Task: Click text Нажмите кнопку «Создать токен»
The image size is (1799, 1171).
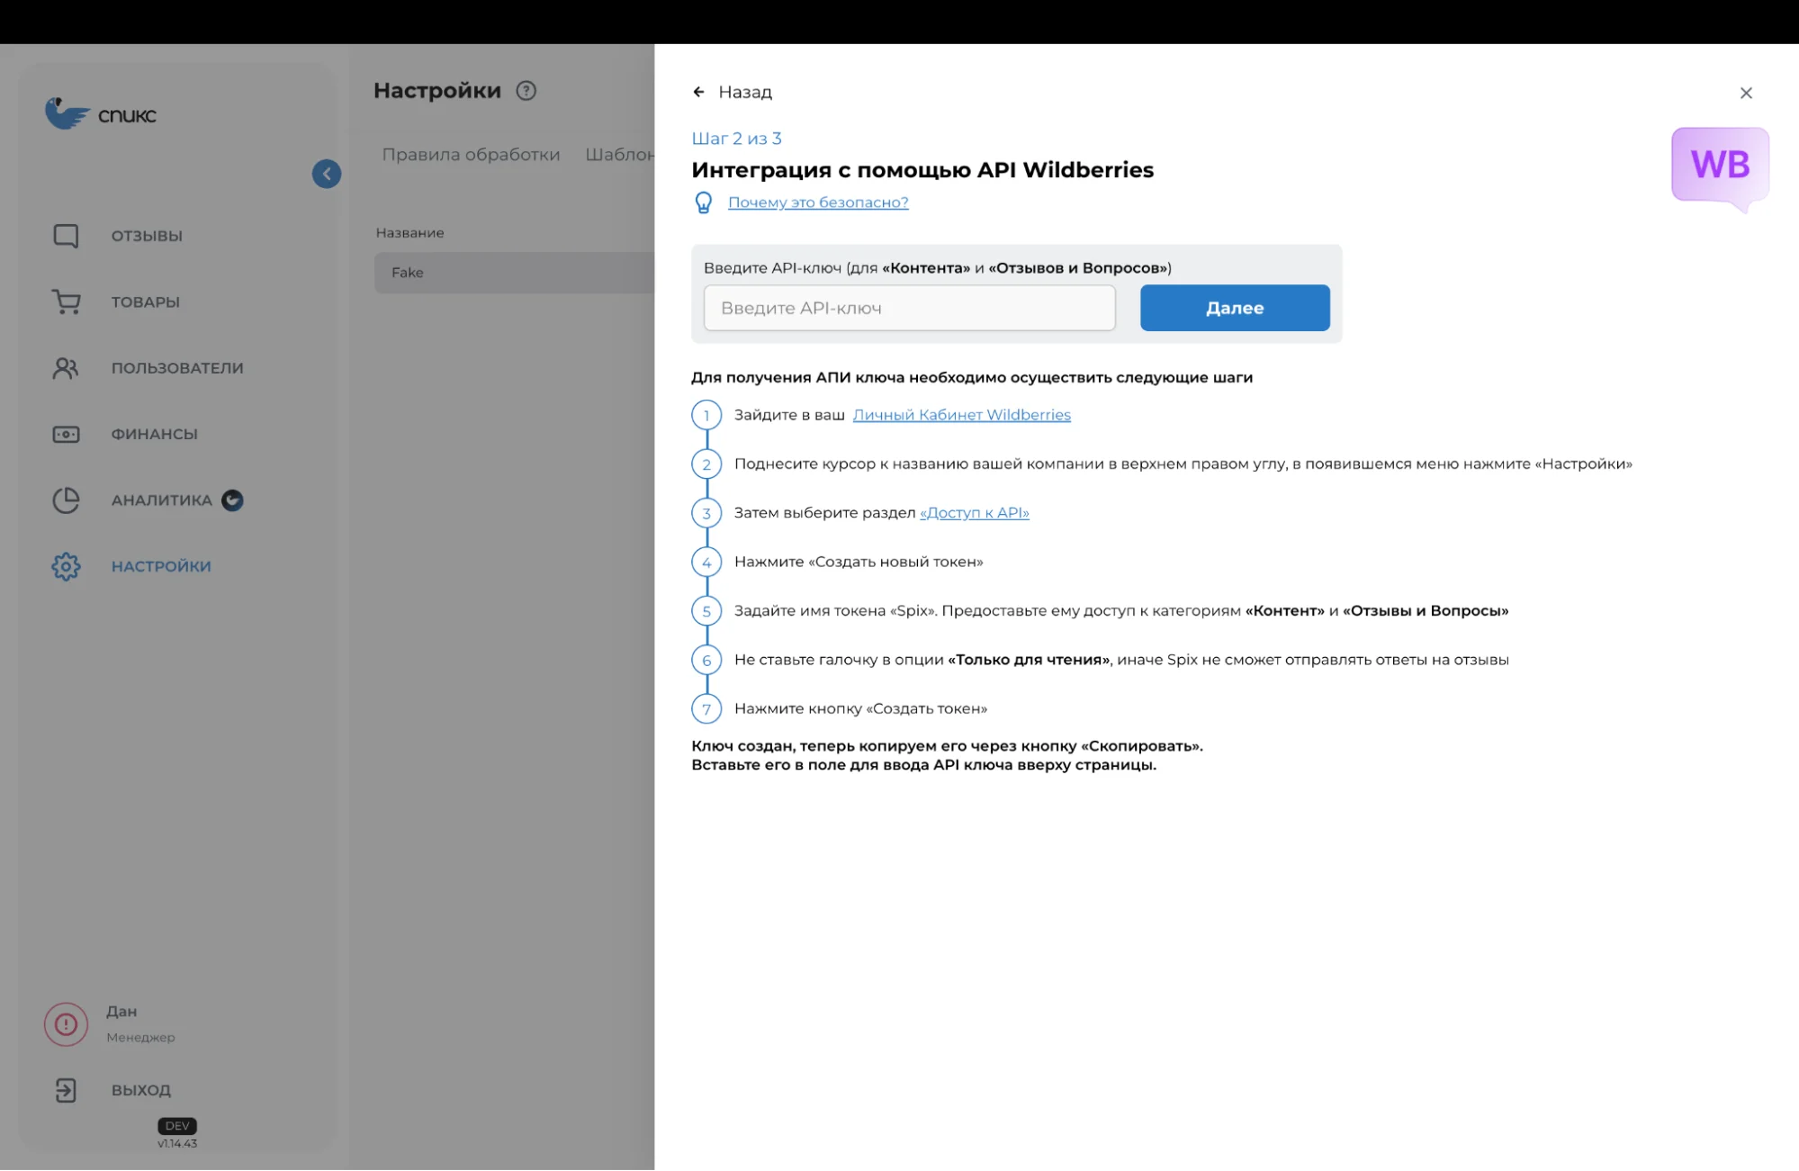Action: [860, 709]
